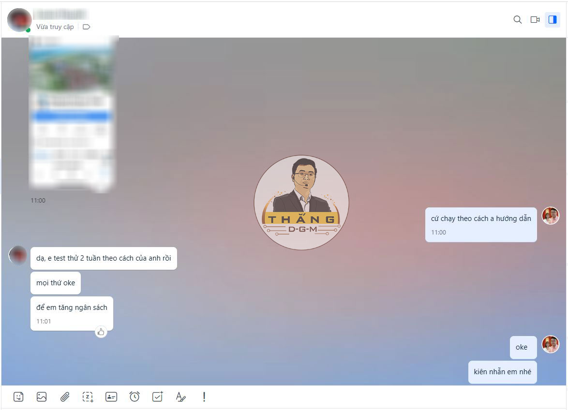Create a reminder with the alarm clock icon

tap(135, 396)
